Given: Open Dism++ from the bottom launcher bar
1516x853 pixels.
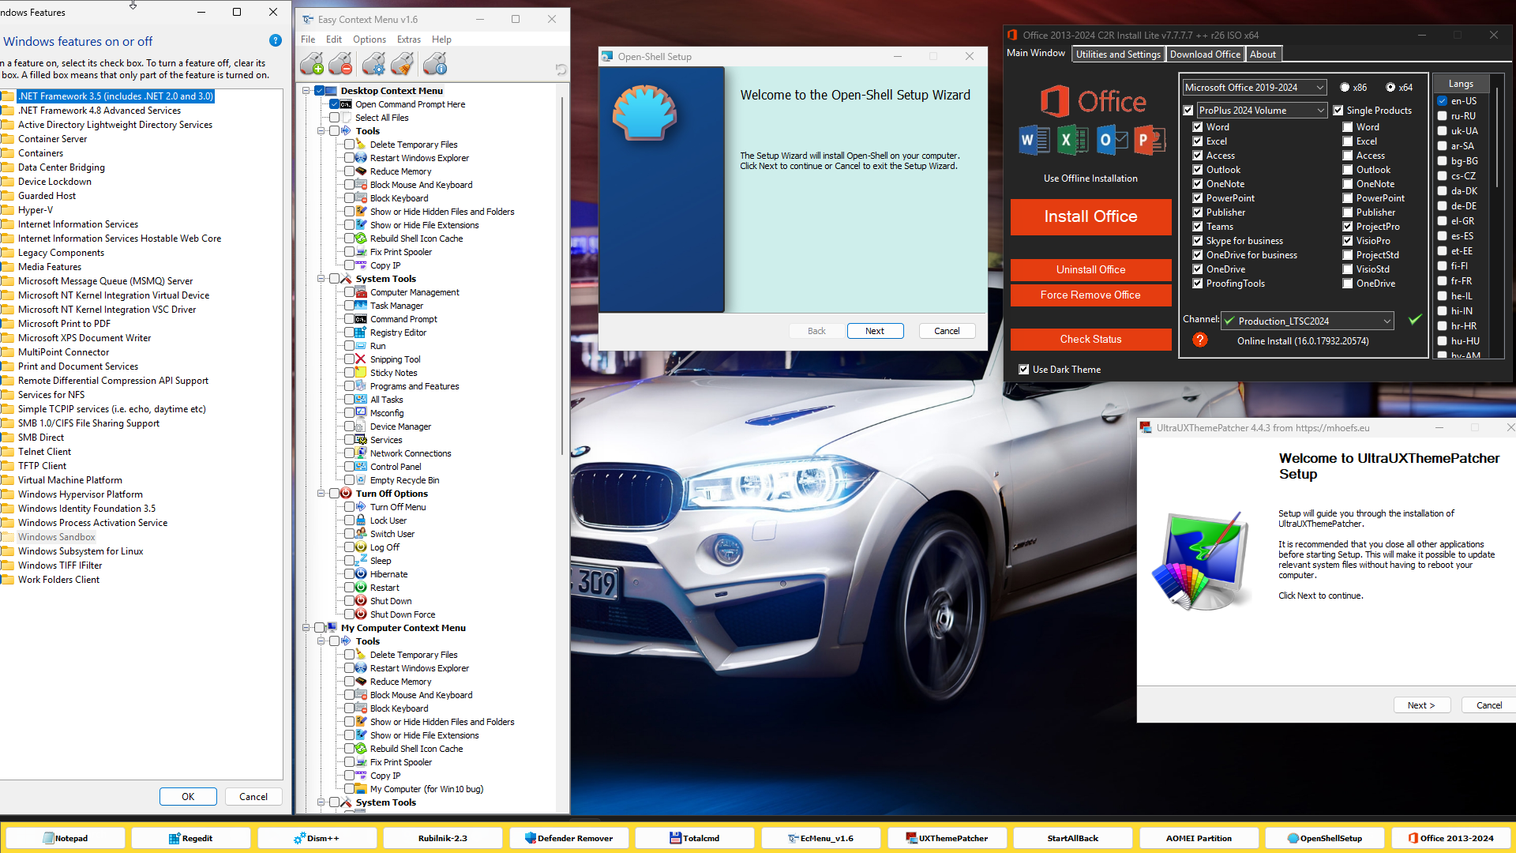Looking at the screenshot, I should (x=316, y=838).
